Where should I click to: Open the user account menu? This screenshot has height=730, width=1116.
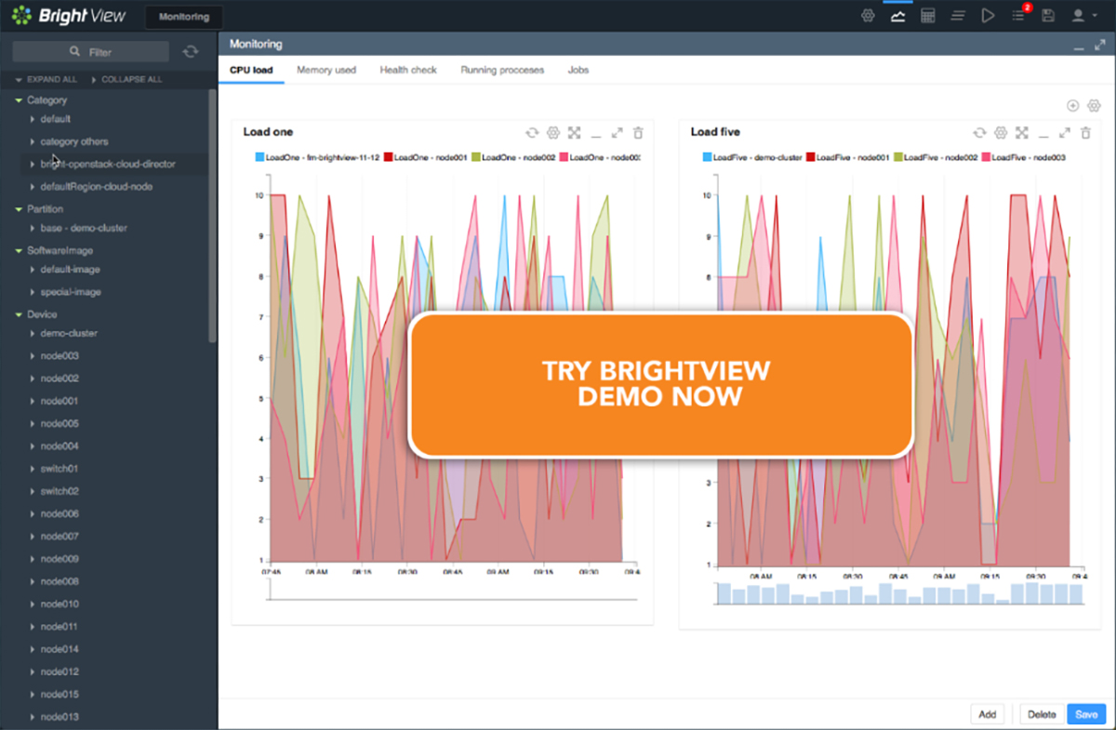tap(1083, 16)
